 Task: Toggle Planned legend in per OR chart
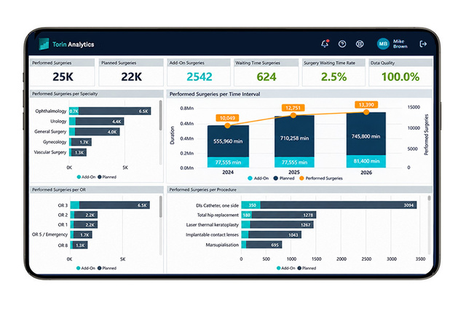coord(107,268)
